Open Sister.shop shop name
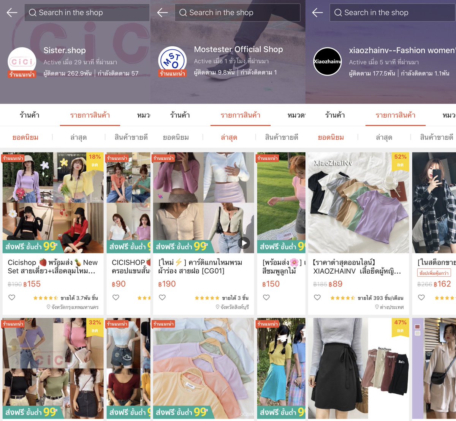 pyautogui.click(x=65, y=50)
